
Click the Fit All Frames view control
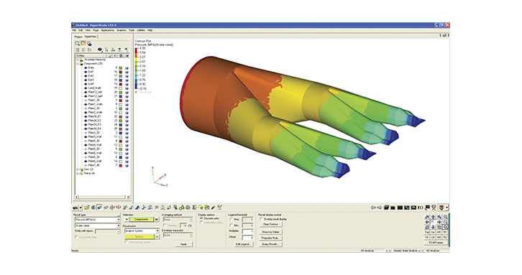436,243
